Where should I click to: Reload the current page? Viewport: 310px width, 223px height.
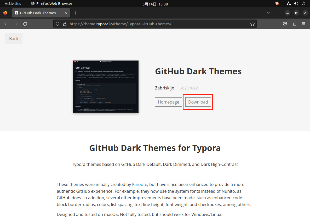25,24
